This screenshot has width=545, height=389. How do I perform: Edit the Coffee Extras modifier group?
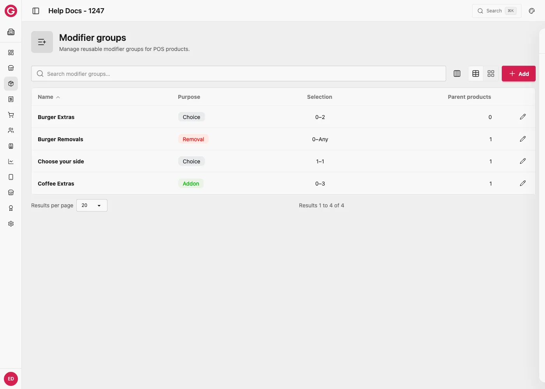click(523, 183)
